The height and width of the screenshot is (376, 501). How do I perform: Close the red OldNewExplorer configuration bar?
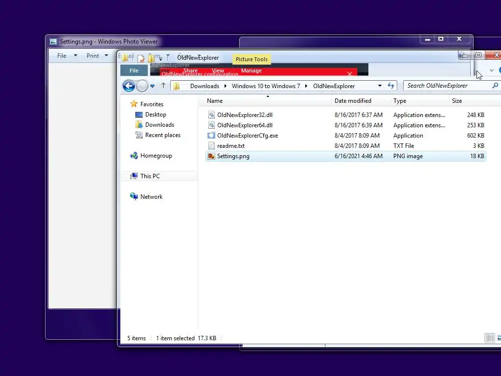point(349,74)
